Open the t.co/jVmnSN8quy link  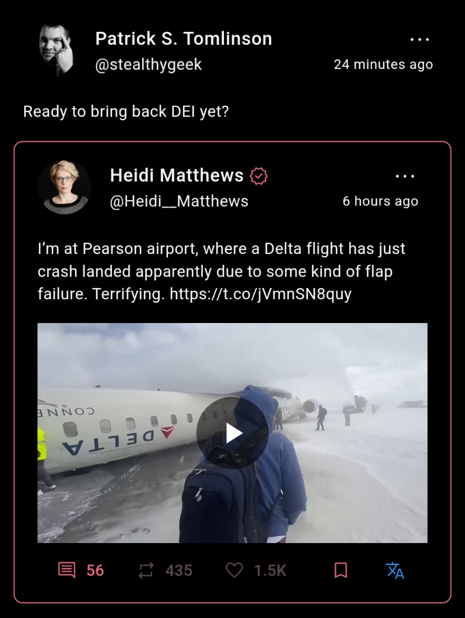260,294
